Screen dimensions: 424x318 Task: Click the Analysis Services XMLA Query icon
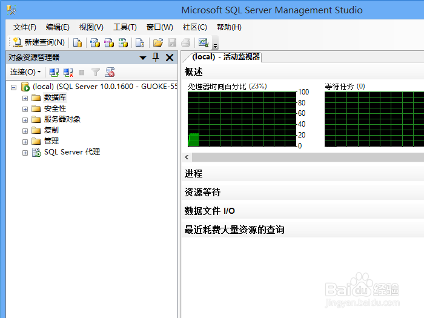(123, 42)
